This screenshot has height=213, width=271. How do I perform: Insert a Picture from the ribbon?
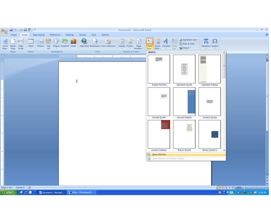point(41,42)
